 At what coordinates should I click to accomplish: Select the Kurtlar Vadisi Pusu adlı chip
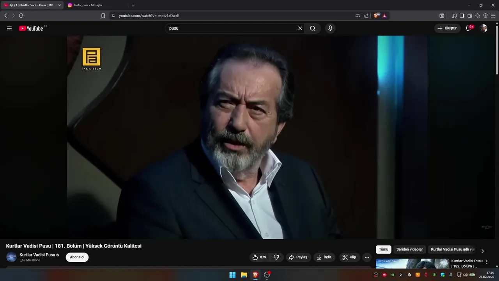click(x=453, y=249)
